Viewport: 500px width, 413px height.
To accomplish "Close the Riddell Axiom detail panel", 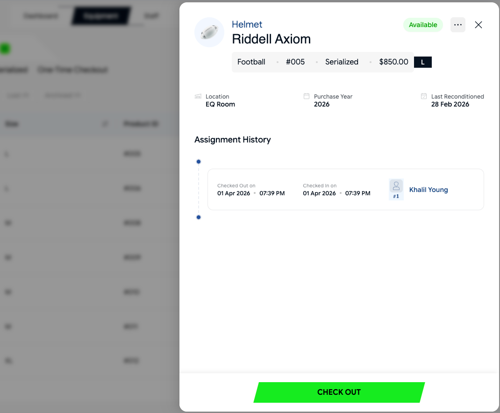I will coord(478,25).
